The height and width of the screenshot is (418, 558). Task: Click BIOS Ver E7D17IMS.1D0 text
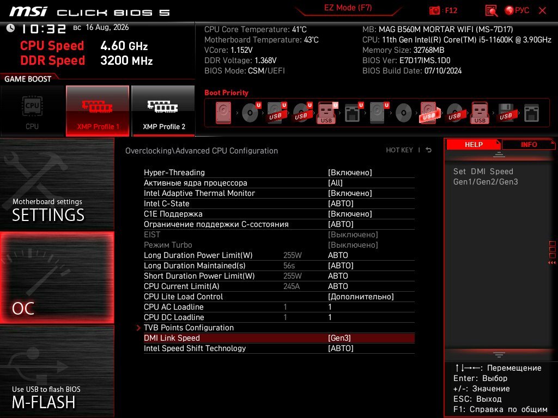[x=406, y=60]
